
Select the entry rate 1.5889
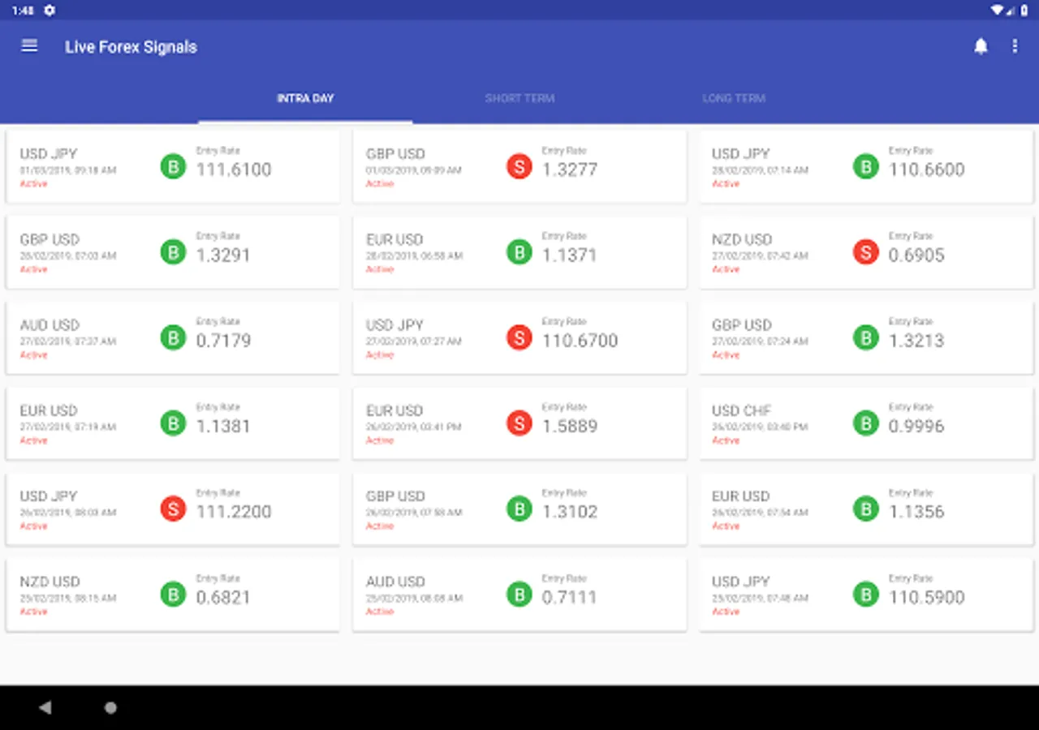point(570,426)
